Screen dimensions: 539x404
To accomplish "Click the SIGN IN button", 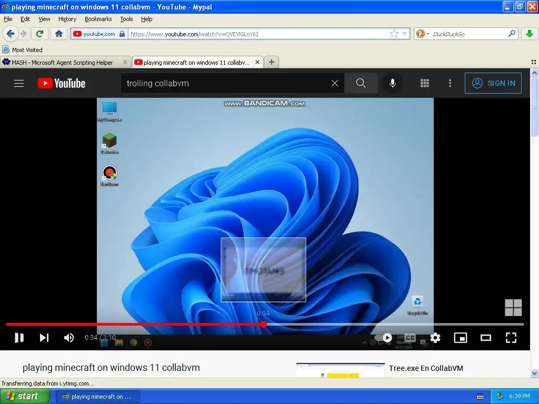I will [x=493, y=83].
